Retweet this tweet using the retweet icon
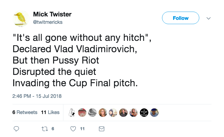The height and width of the screenshot is (137, 224). (x=45, y=129)
